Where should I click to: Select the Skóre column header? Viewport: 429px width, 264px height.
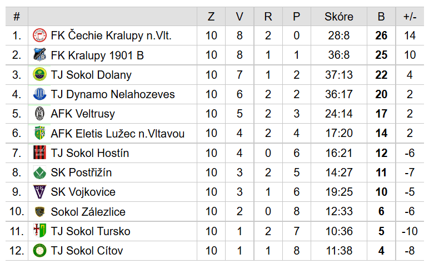click(x=339, y=17)
